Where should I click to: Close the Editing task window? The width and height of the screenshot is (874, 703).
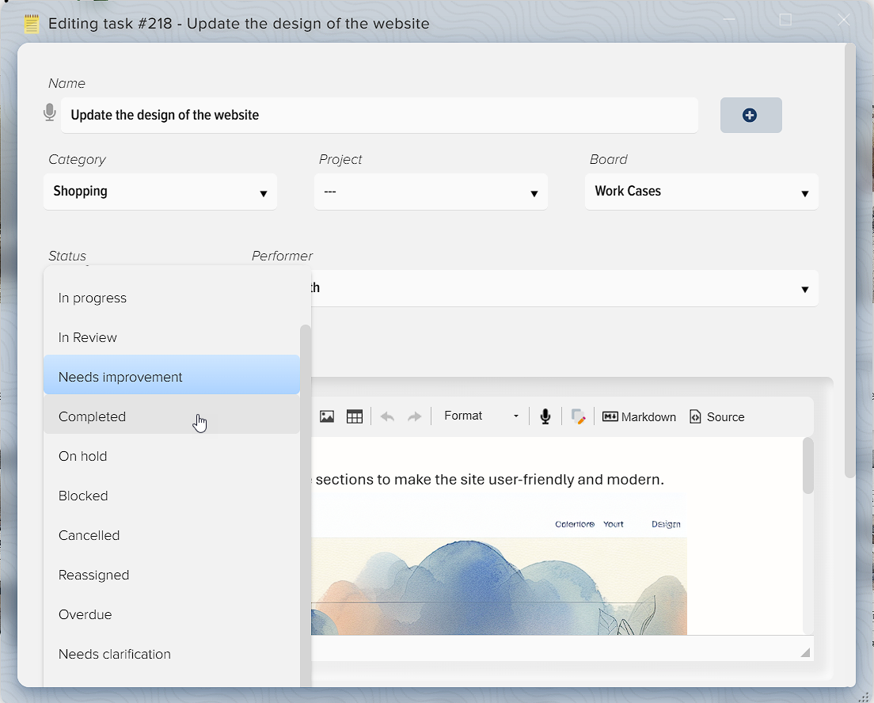(843, 20)
